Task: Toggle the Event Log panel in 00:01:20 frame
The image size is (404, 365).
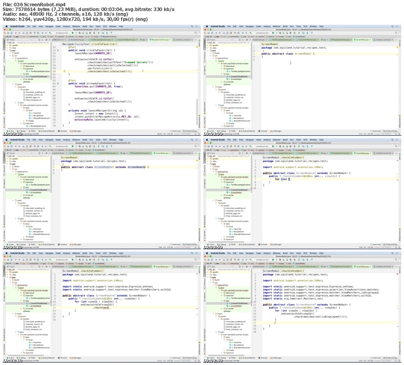Action: tap(175, 245)
